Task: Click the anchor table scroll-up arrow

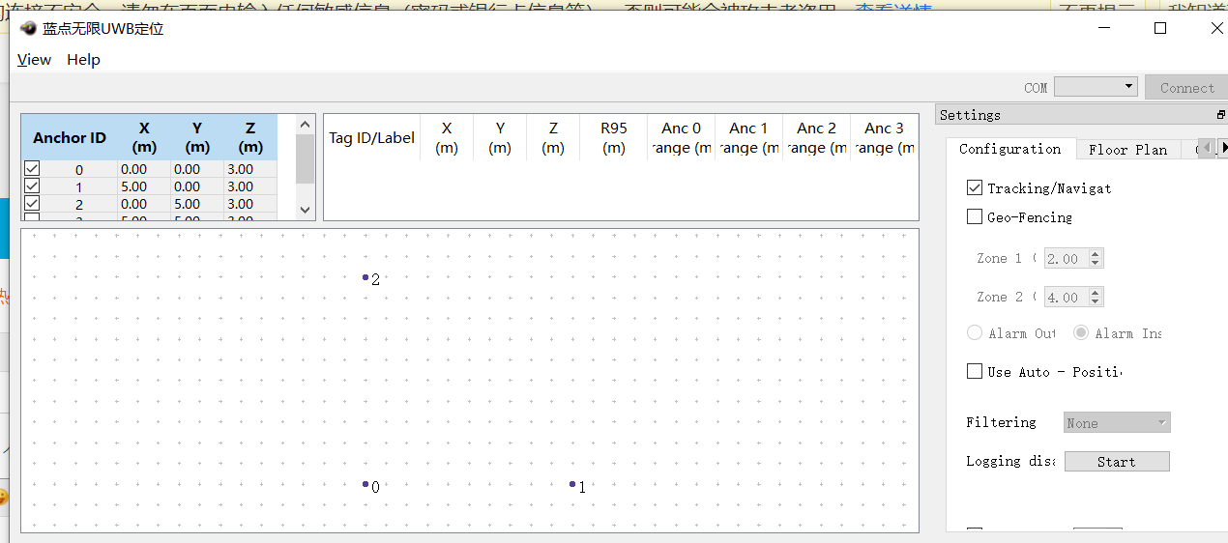Action: pyautogui.click(x=306, y=125)
